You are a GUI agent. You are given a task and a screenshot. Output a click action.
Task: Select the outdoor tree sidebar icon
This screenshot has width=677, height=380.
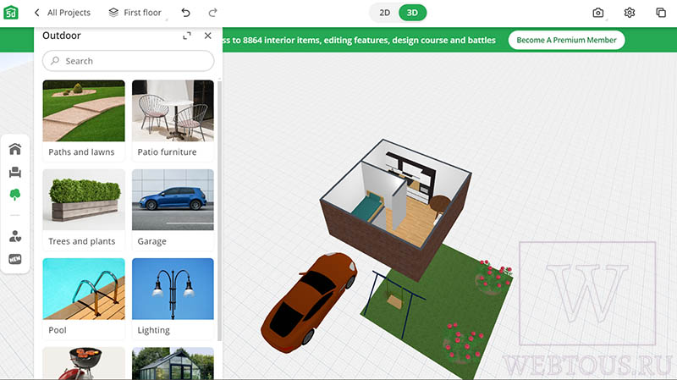click(x=15, y=195)
